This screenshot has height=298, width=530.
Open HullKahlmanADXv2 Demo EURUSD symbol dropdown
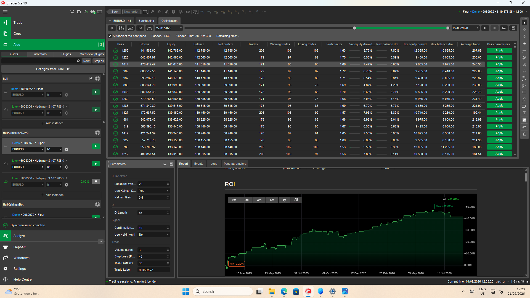coord(28,150)
